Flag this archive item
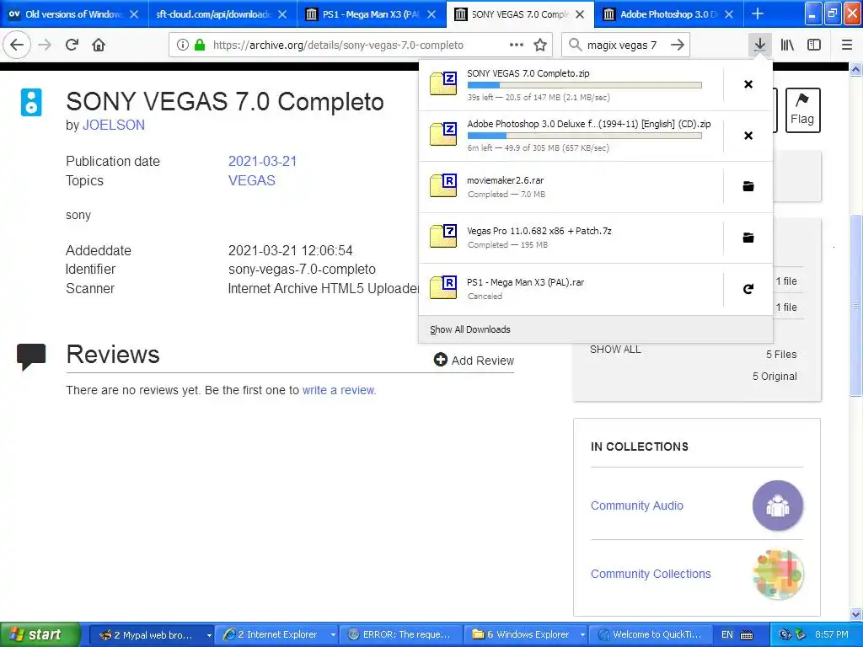The width and height of the screenshot is (863, 647). pos(802,110)
